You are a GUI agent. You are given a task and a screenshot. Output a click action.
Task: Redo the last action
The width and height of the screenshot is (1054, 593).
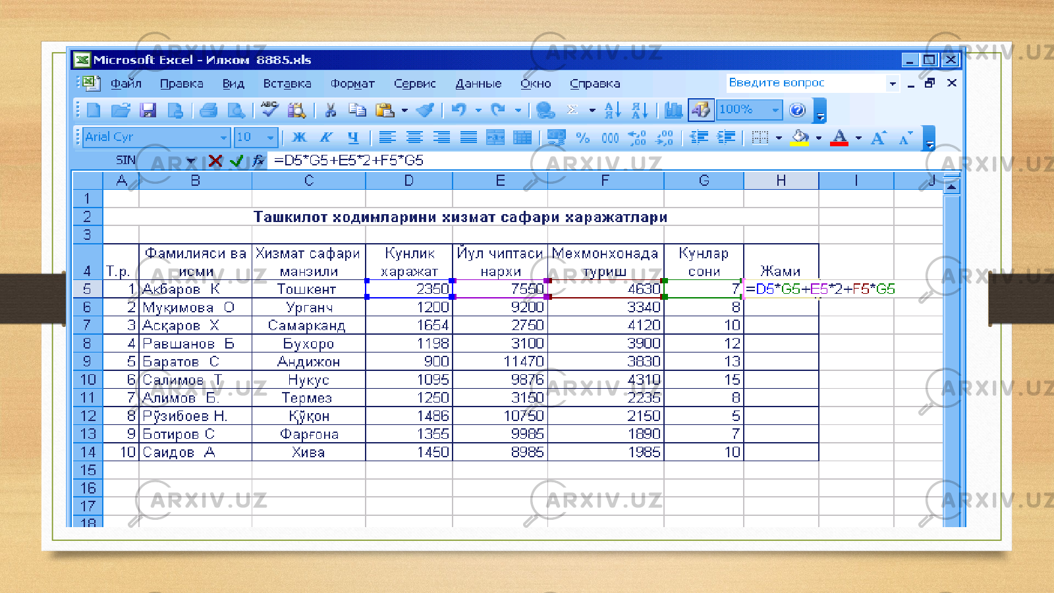pos(499,110)
